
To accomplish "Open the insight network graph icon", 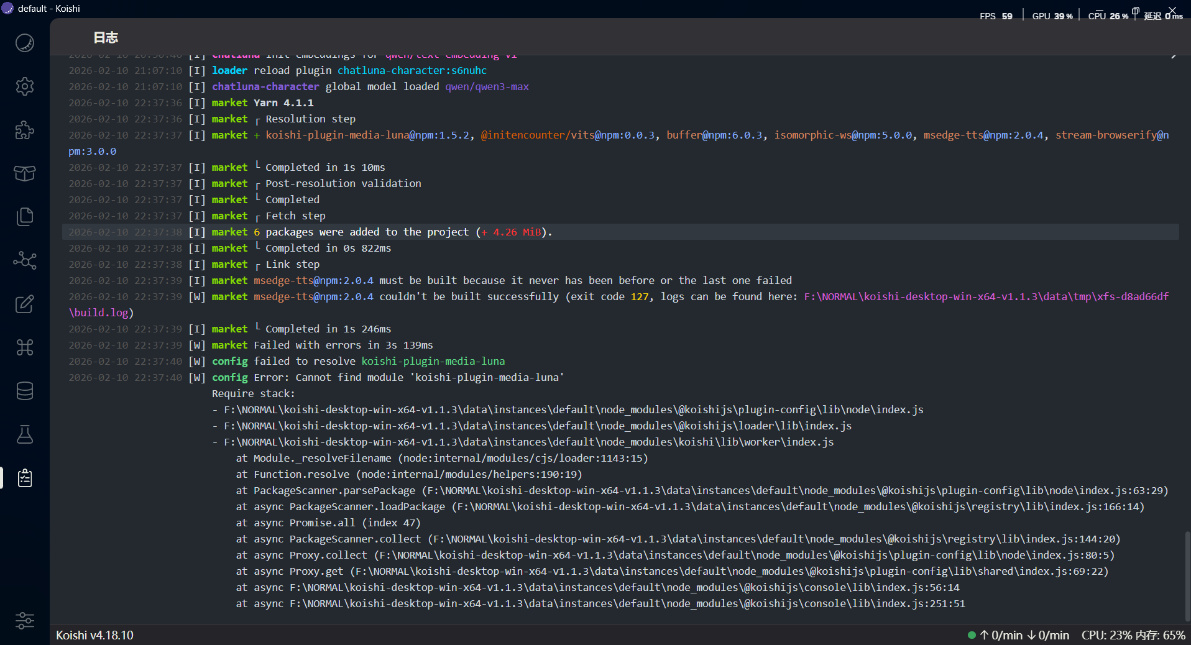I will pos(25,260).
